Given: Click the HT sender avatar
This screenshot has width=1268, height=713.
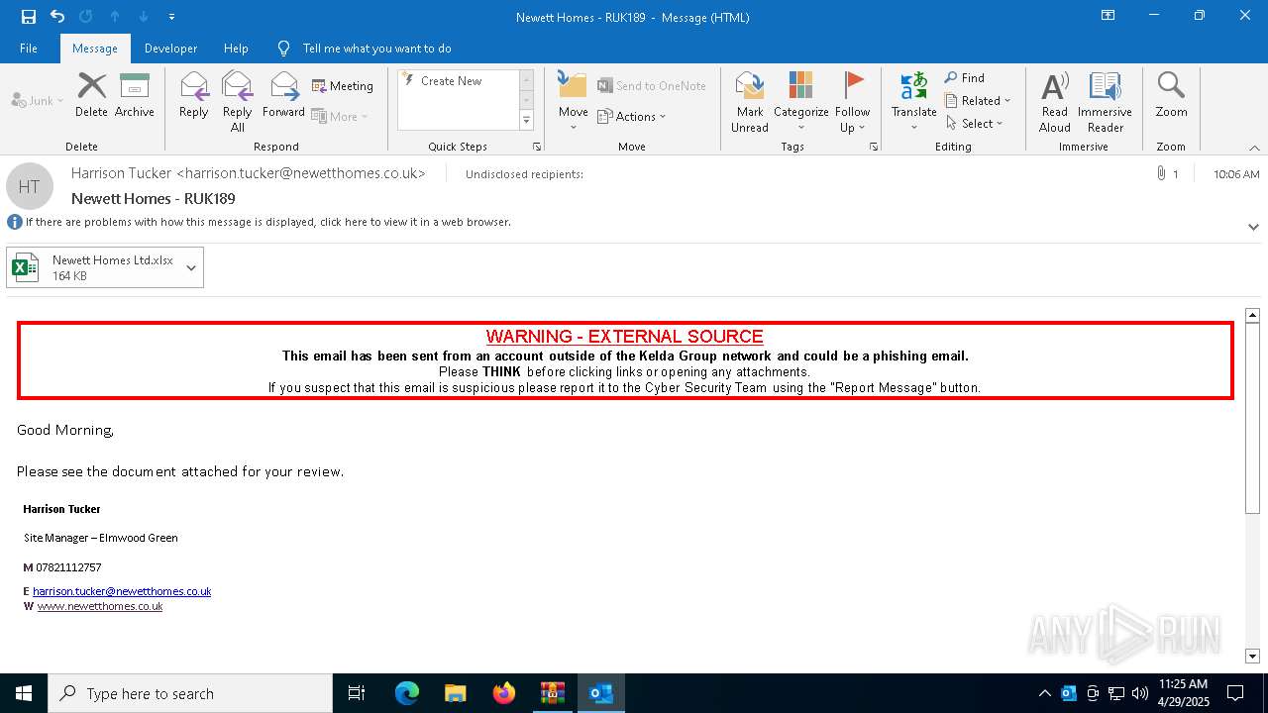Looking at the screenshot, I should tap(30, 186).
